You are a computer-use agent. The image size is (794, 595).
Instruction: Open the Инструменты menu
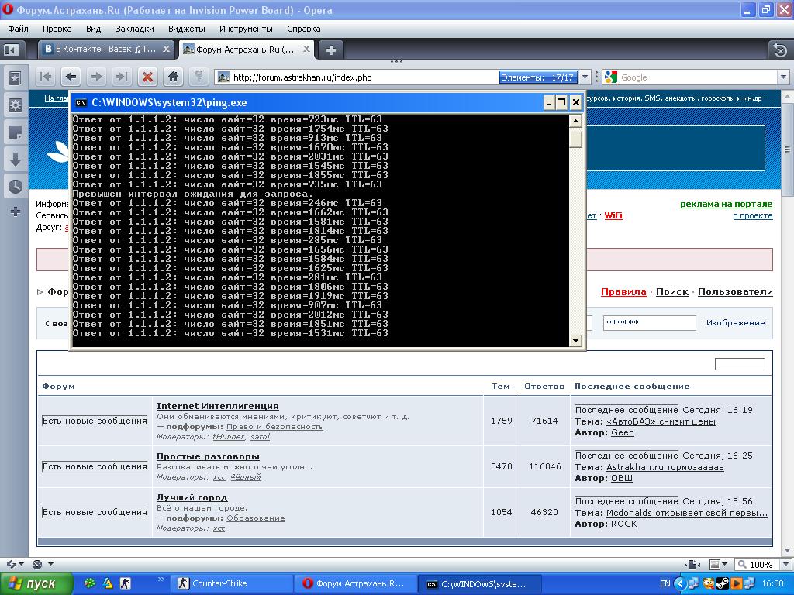point(246,29)
